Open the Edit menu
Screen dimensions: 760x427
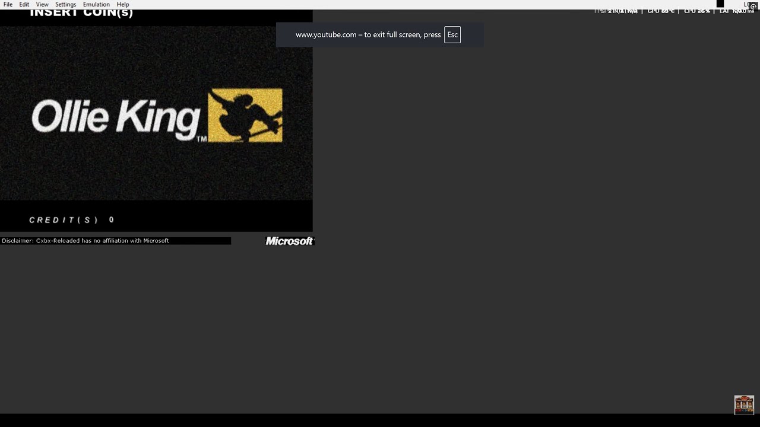(24, 4)
